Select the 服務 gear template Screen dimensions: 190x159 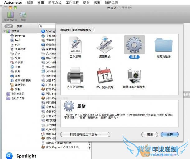(134, 45)
